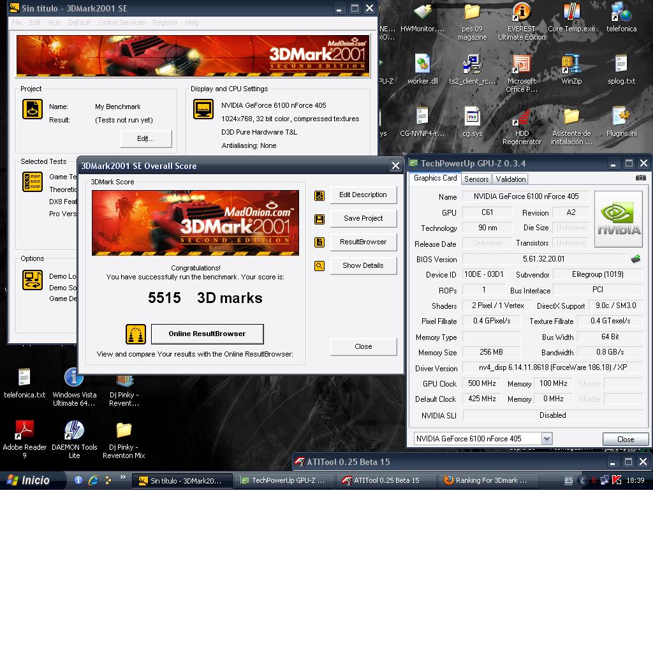Open the WinZip desktop shortcut
This screenshot has height=657, width=653.
[571, 70]
